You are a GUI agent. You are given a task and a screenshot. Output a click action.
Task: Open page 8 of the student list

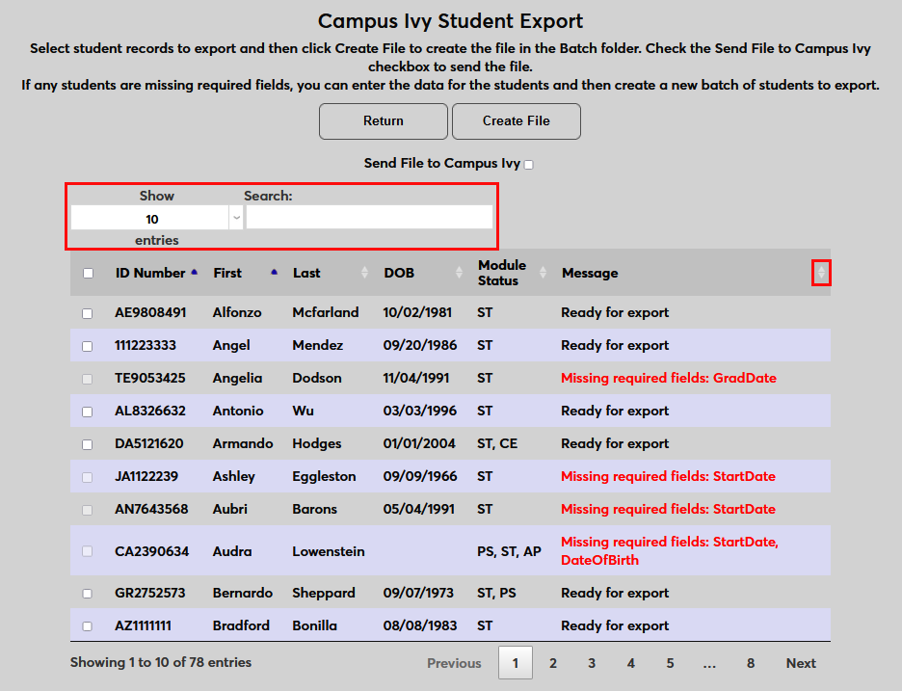(750, 663)
